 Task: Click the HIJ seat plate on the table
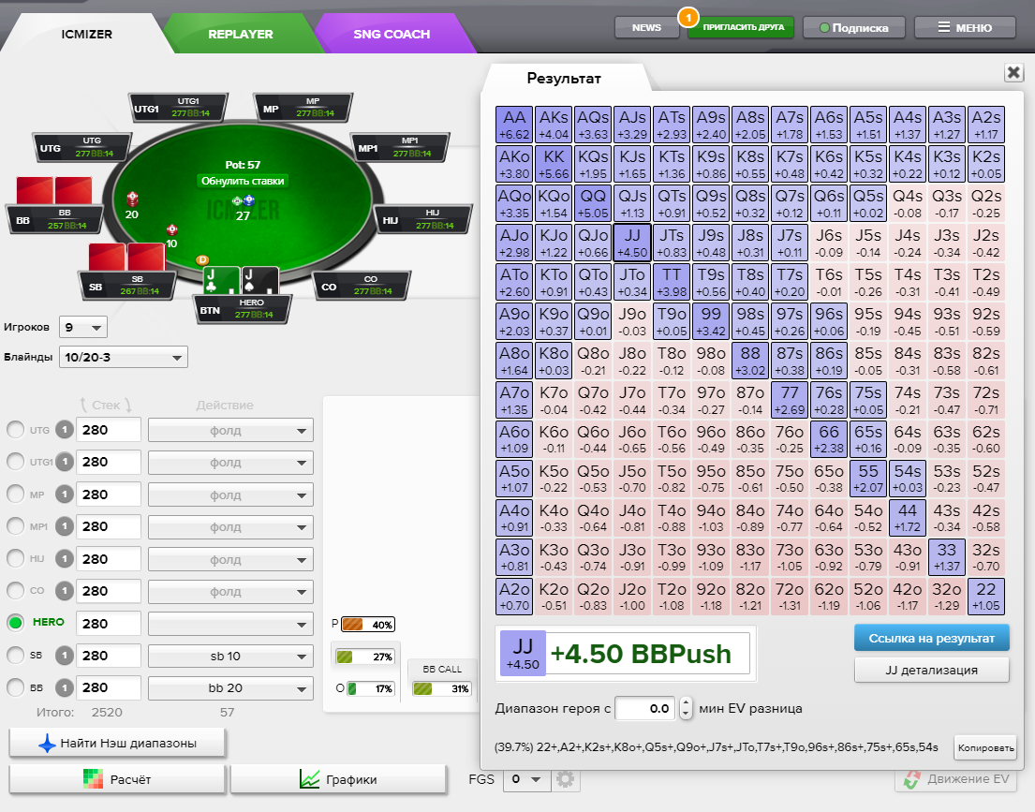423,219
